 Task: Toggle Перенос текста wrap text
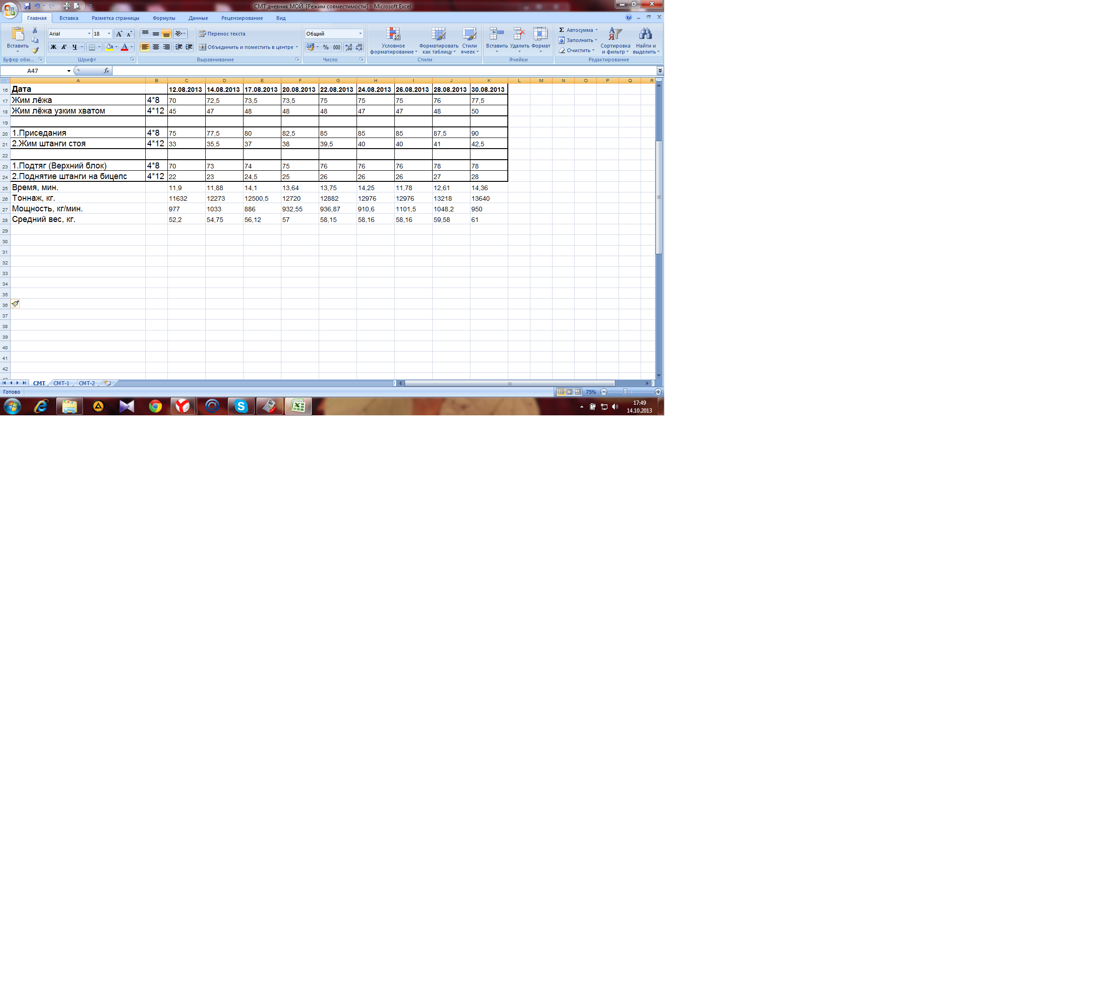pyautogui.click(x=222, y=34)
